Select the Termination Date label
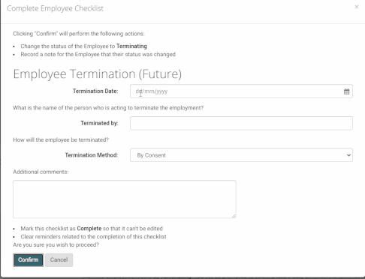The height and width of the screenshot is (279, 365). 95,91
